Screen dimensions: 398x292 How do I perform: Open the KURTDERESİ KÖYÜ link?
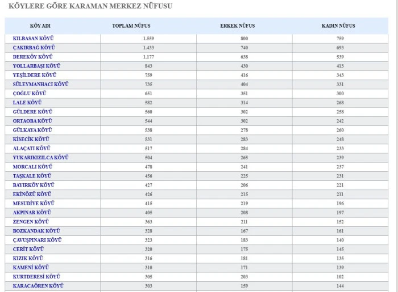point(36,276)
